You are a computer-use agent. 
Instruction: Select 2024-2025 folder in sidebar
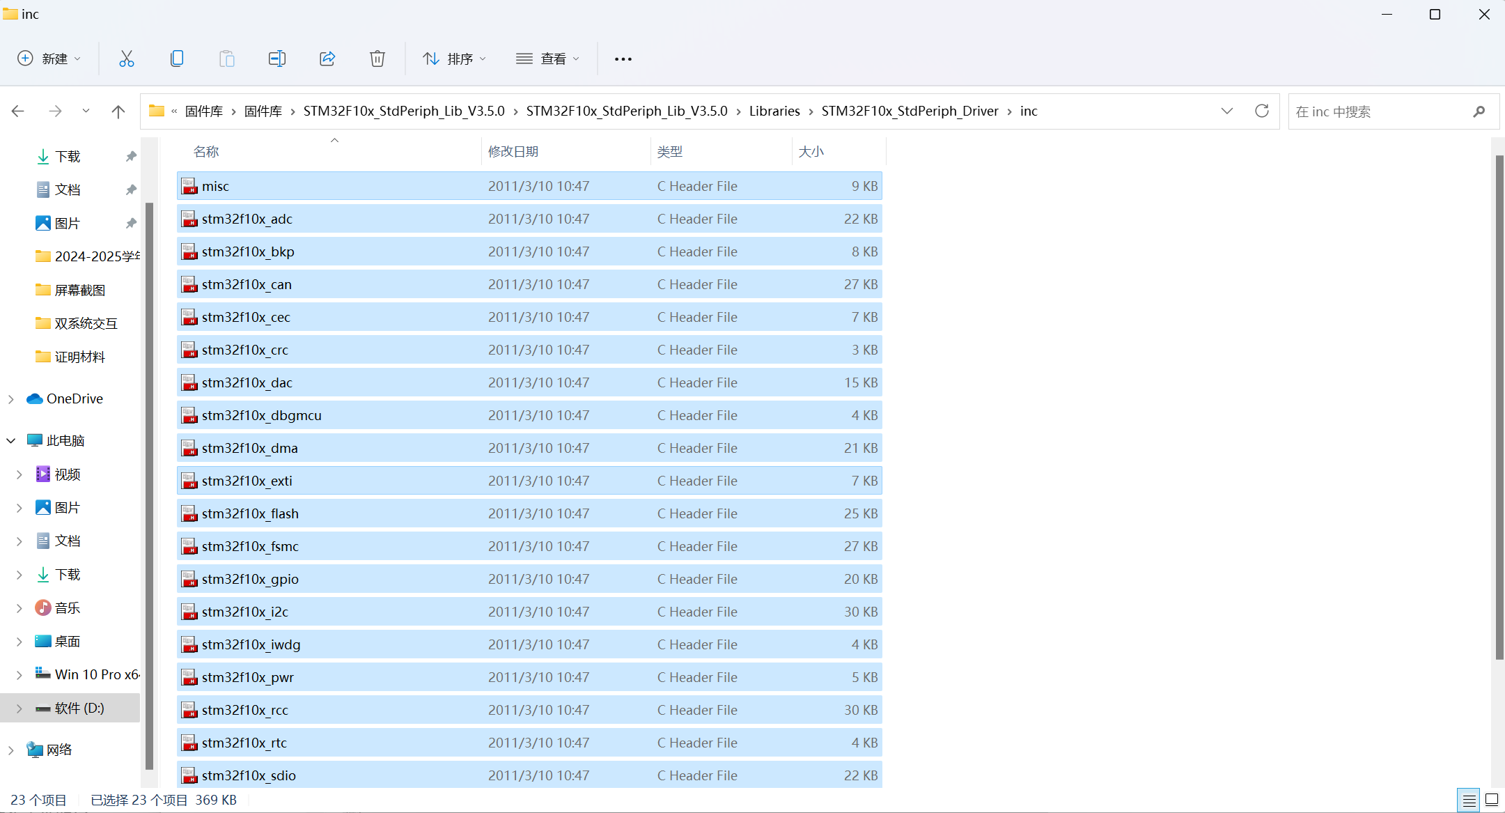coord(87,256)
